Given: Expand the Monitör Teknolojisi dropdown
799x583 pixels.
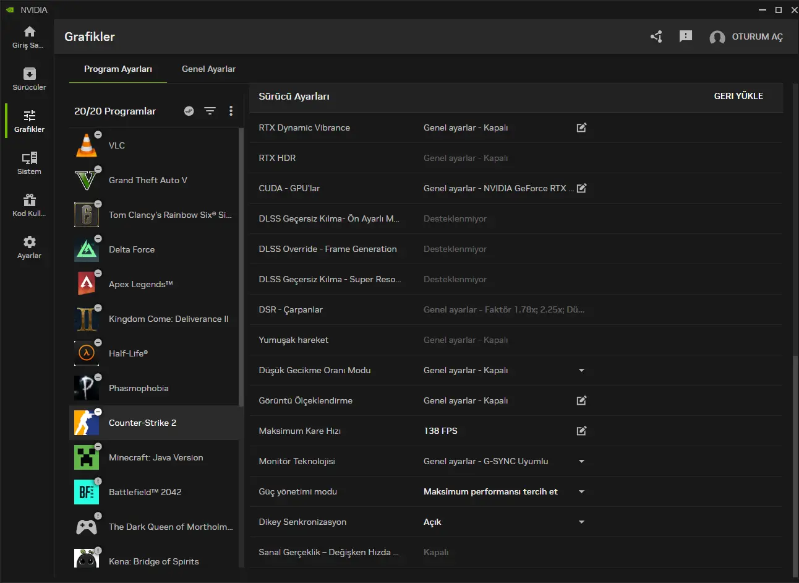Looking at the screenshot, I should 581,461.
